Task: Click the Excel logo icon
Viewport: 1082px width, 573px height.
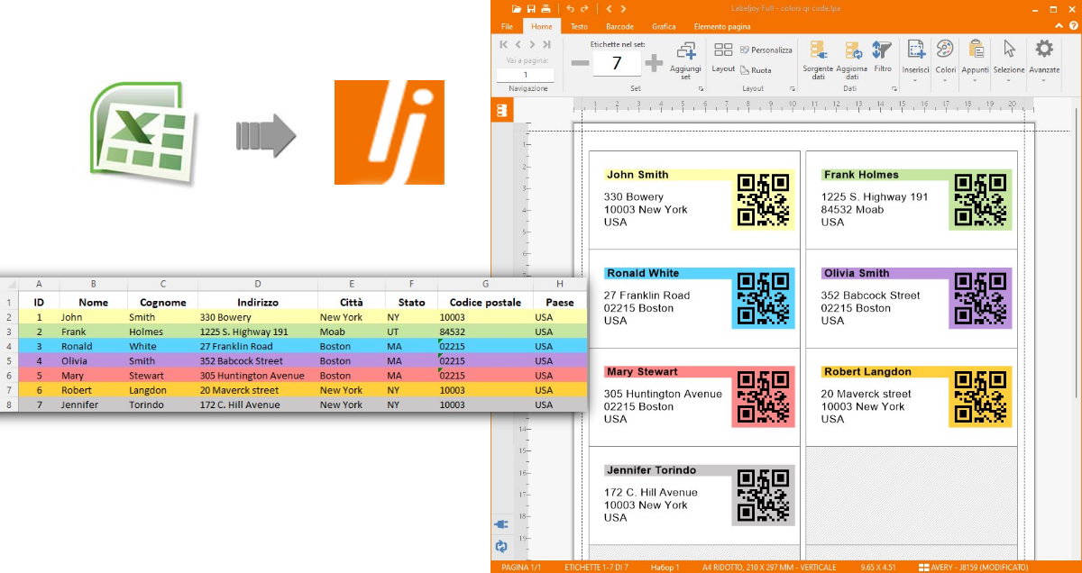Action: click(142, 132)
